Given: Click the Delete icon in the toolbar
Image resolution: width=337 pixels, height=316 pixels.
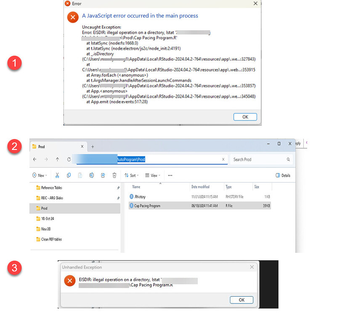Looking at the screenshot, I should (114, 175).
